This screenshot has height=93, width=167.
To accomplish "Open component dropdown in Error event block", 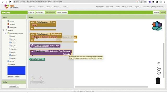I will click(43, 22).
